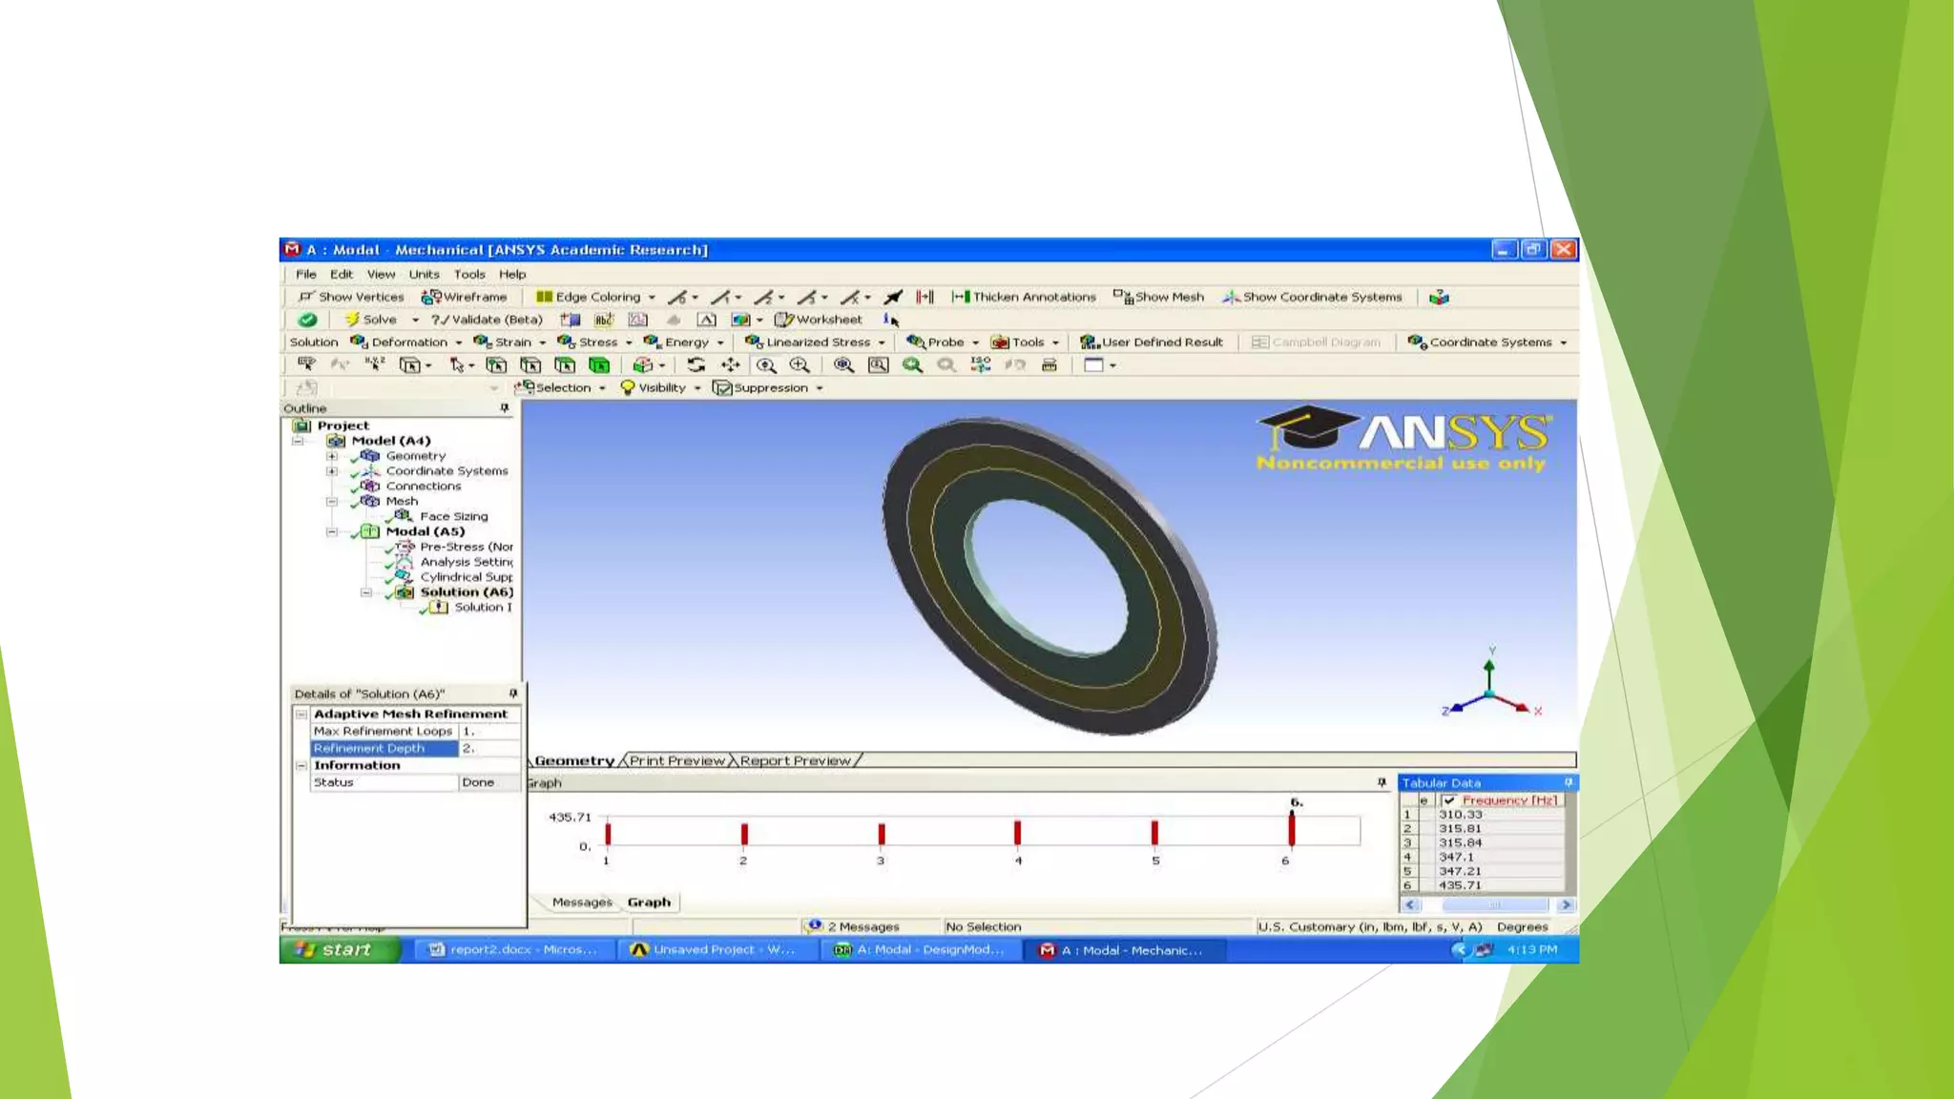The image size is (1954, 1099).
Task: Click the Info cursor icon after Worksheet
Action: point(891,320)
